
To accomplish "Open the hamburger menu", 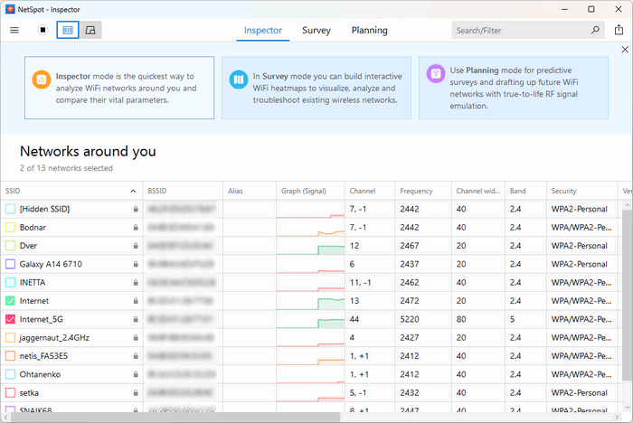I will tap(14, 30).
